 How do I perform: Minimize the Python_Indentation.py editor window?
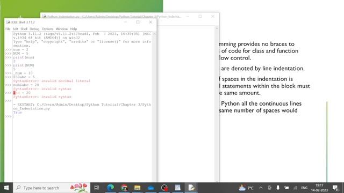(x=188, y=17)
